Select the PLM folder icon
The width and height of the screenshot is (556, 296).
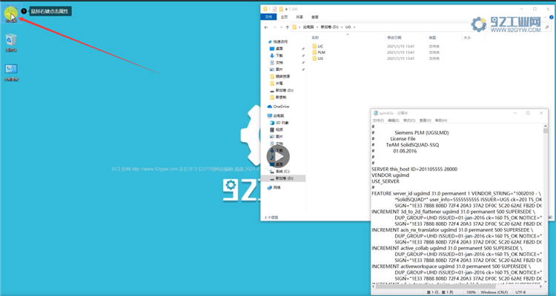314,53
